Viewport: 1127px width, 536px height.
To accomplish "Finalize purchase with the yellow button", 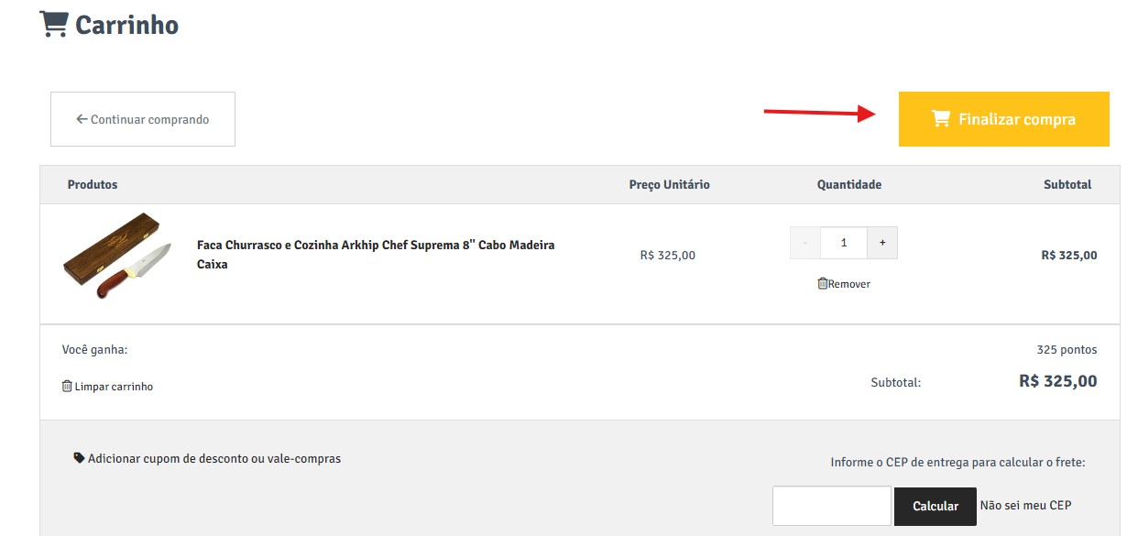I will click(1004, 119).
